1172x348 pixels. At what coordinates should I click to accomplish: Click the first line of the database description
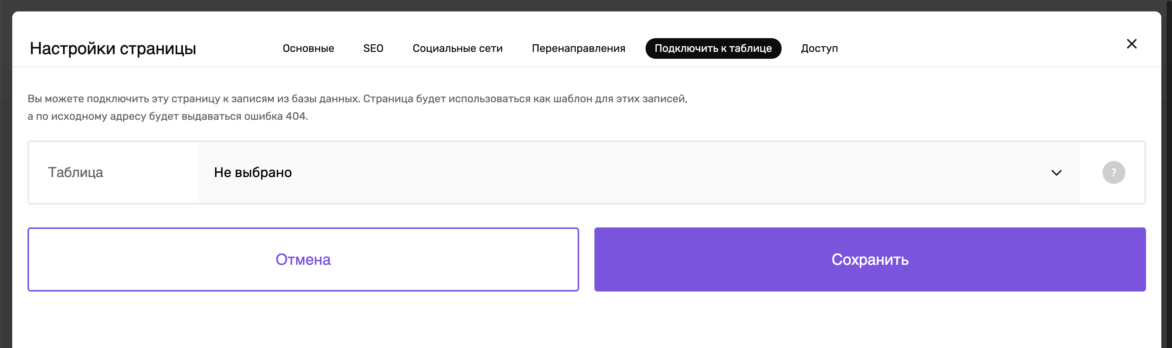[357, 98]
